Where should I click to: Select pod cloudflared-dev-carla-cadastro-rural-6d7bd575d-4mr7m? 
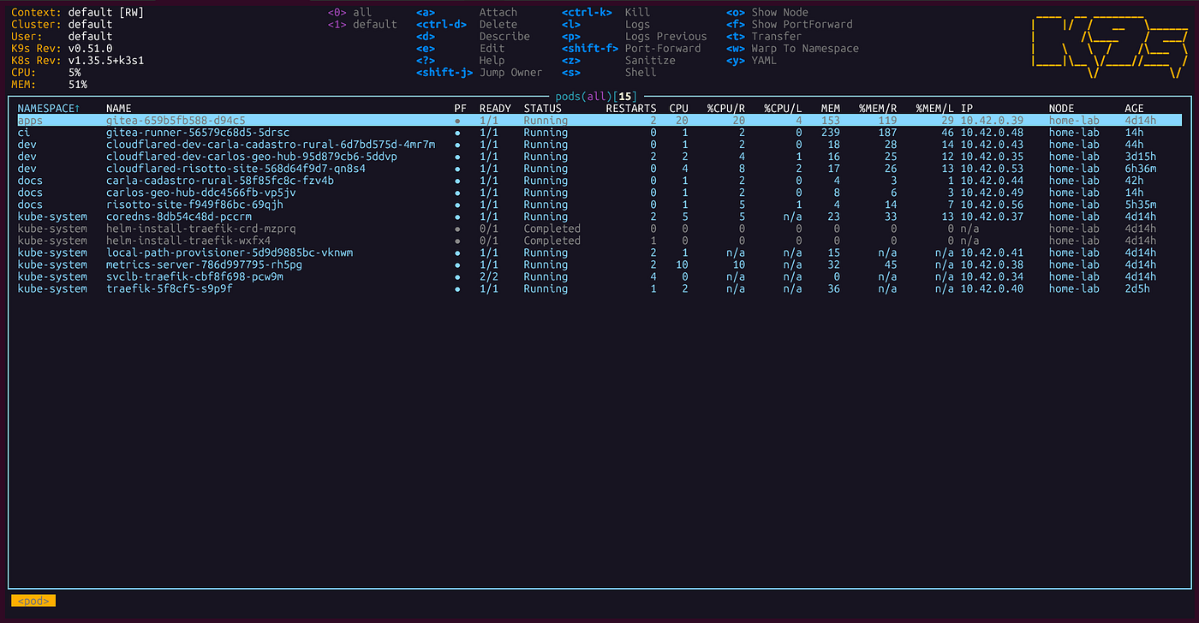pyautogui.click(x=599, y=145)
